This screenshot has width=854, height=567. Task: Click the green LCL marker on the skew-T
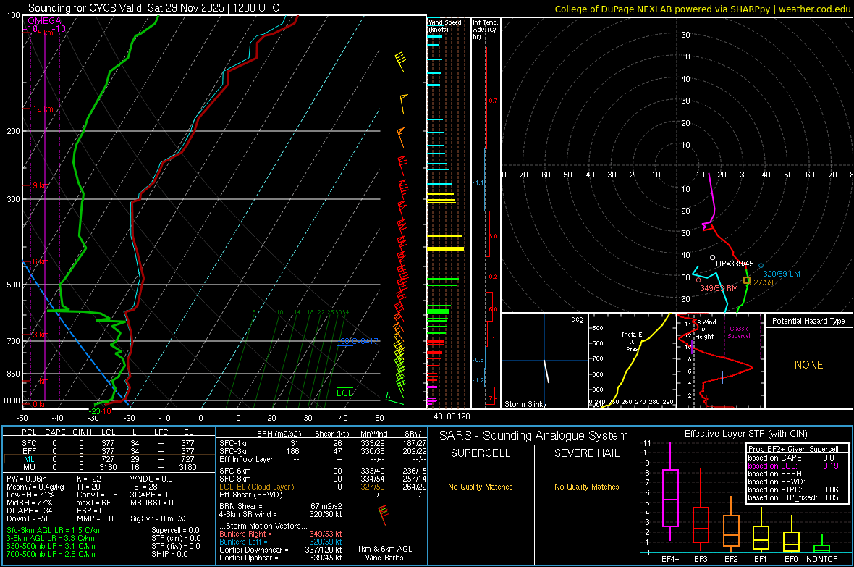tap(344, 392)
